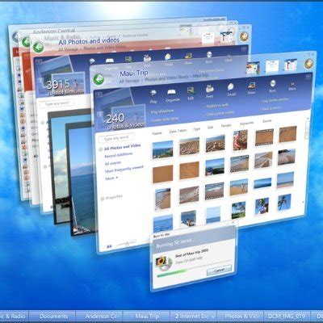
Task: Click green back arrow in All Photos and videos window
Action: click(38, 48)
